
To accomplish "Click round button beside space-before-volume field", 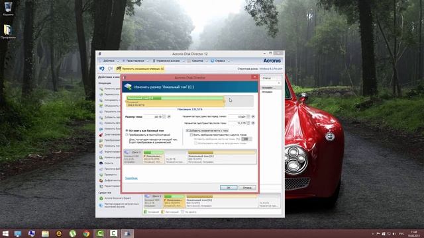I will pos(253,117).
